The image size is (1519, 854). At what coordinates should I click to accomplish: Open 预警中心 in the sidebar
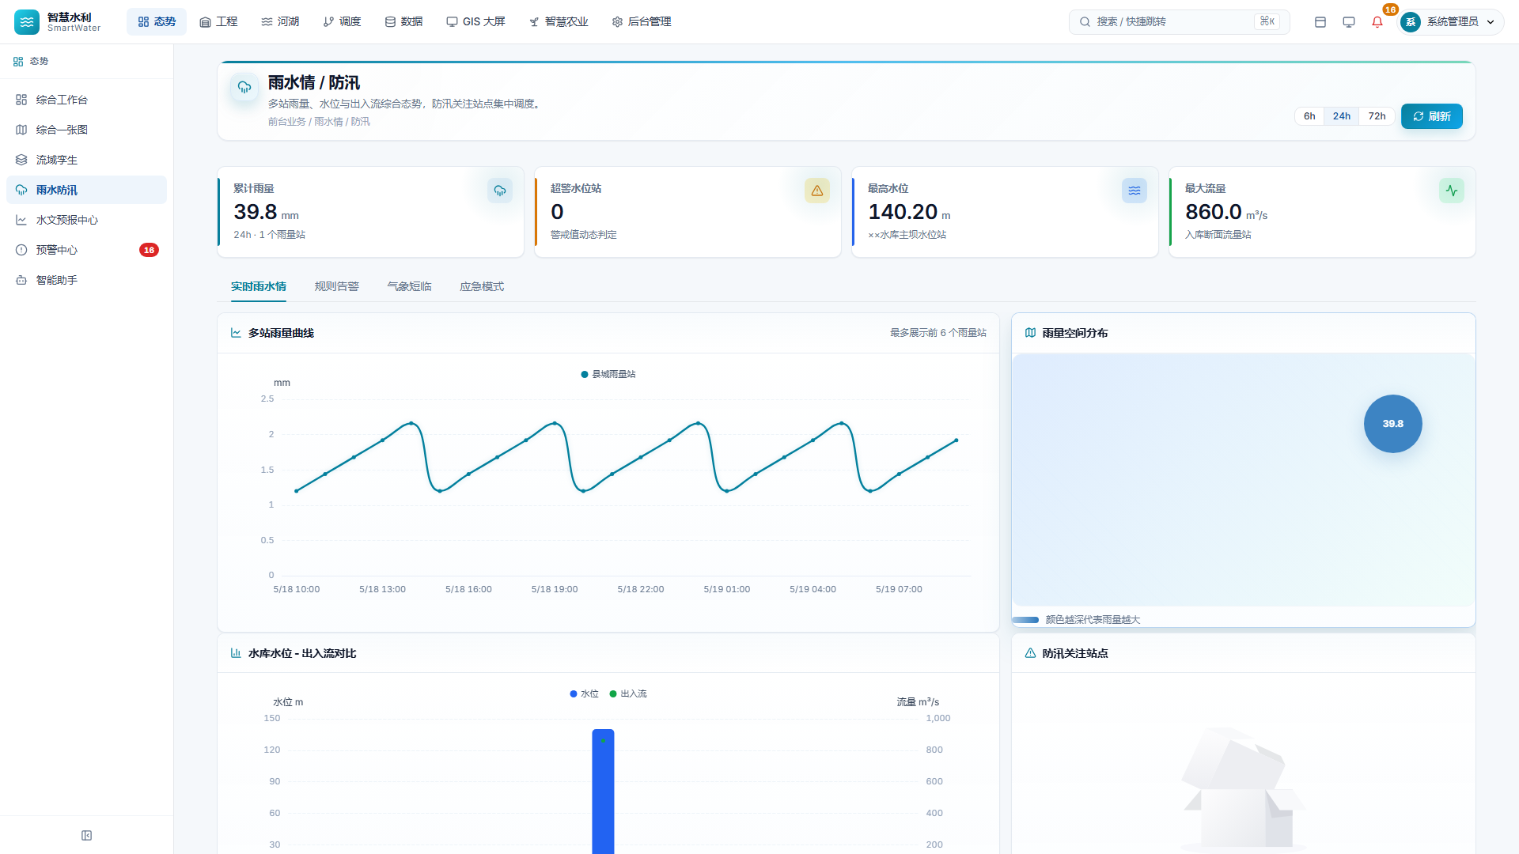pos(87,250)
